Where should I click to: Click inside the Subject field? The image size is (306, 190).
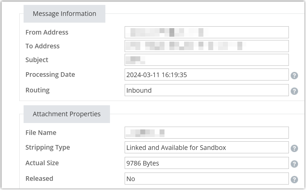tap(206, 60)
